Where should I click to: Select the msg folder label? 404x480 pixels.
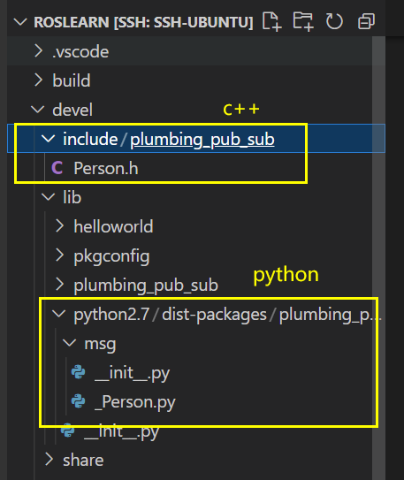point(100,344)
